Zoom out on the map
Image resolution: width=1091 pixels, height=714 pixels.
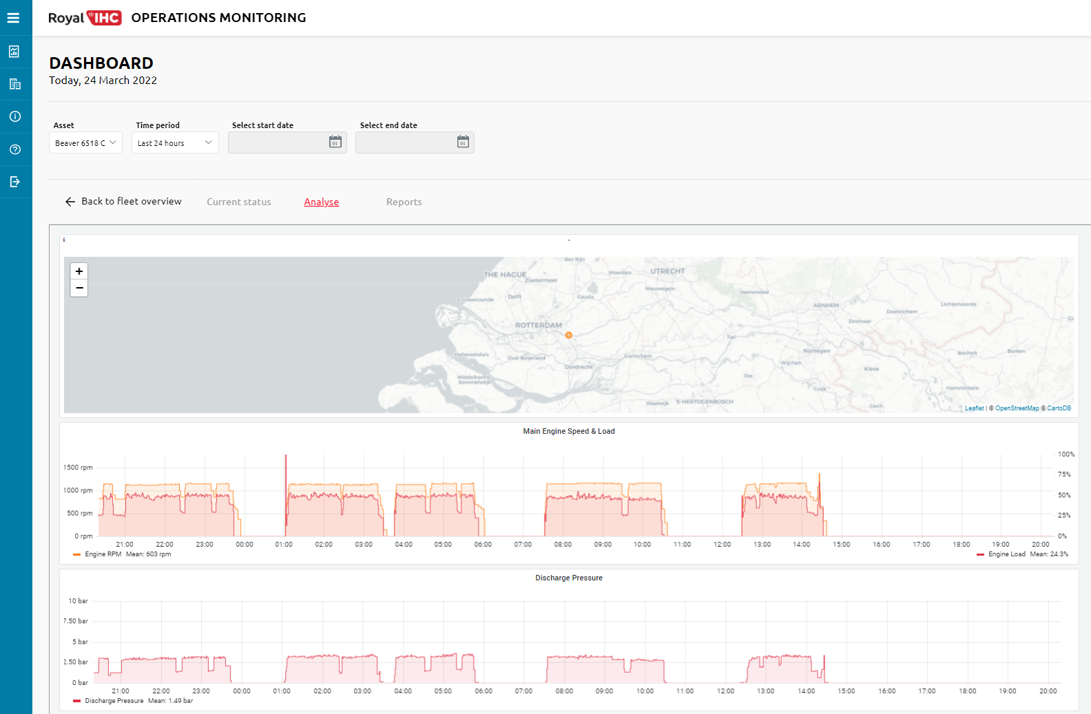[x=79, y=288]
